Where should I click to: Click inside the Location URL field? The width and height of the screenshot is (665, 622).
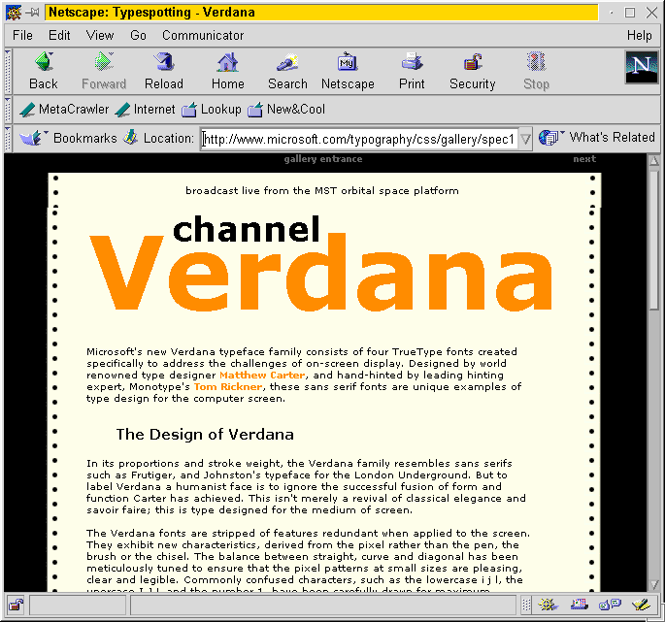click(359, 139)
